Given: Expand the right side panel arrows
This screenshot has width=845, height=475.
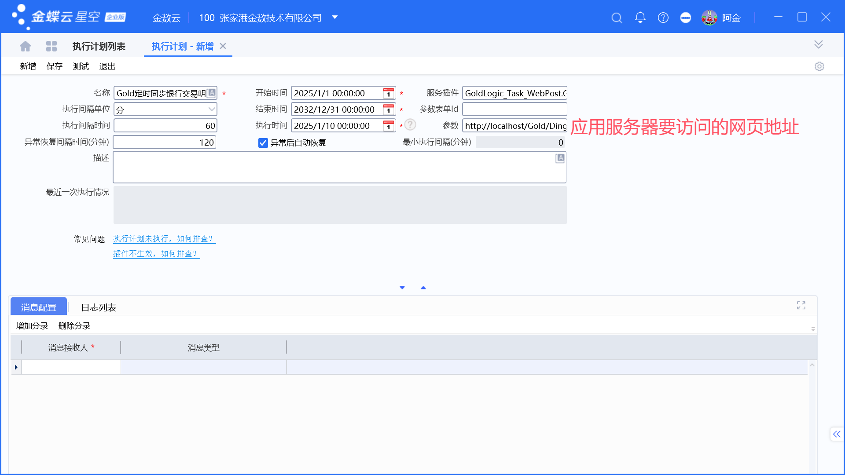Looking at the screenshot, I should 837,434.
